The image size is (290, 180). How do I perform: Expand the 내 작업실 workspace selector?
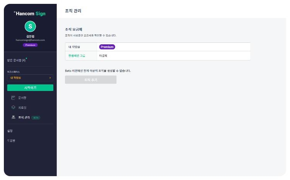tap(30, 78)
